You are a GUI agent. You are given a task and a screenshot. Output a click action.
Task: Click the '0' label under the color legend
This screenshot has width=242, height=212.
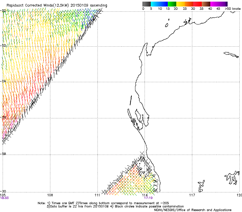point(143,9)
